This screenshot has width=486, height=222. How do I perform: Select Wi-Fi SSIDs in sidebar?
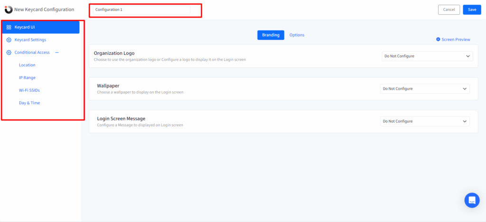pos(29,90)
